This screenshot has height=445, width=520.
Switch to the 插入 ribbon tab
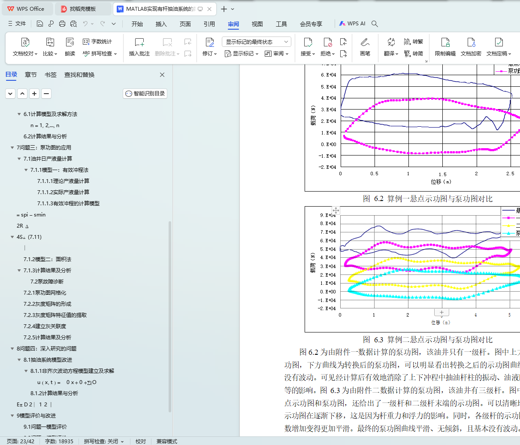tap(161, 24)
